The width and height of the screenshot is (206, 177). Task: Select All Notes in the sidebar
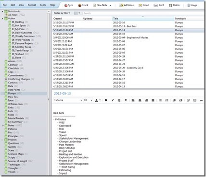click(13, 15)
